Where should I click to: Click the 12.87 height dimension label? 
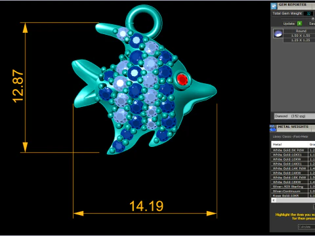[18, 86]
